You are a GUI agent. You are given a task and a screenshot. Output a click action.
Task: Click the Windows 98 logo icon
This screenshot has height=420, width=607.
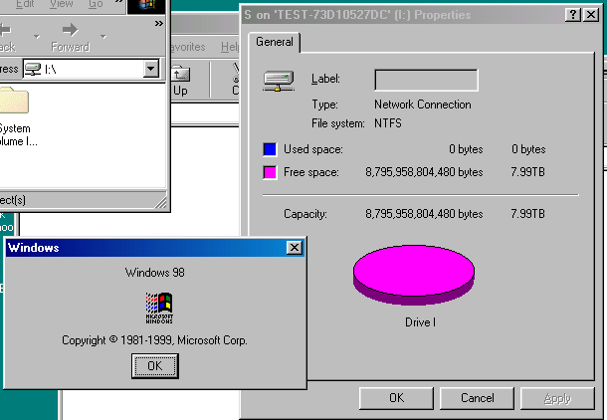[x=159, y=308]
